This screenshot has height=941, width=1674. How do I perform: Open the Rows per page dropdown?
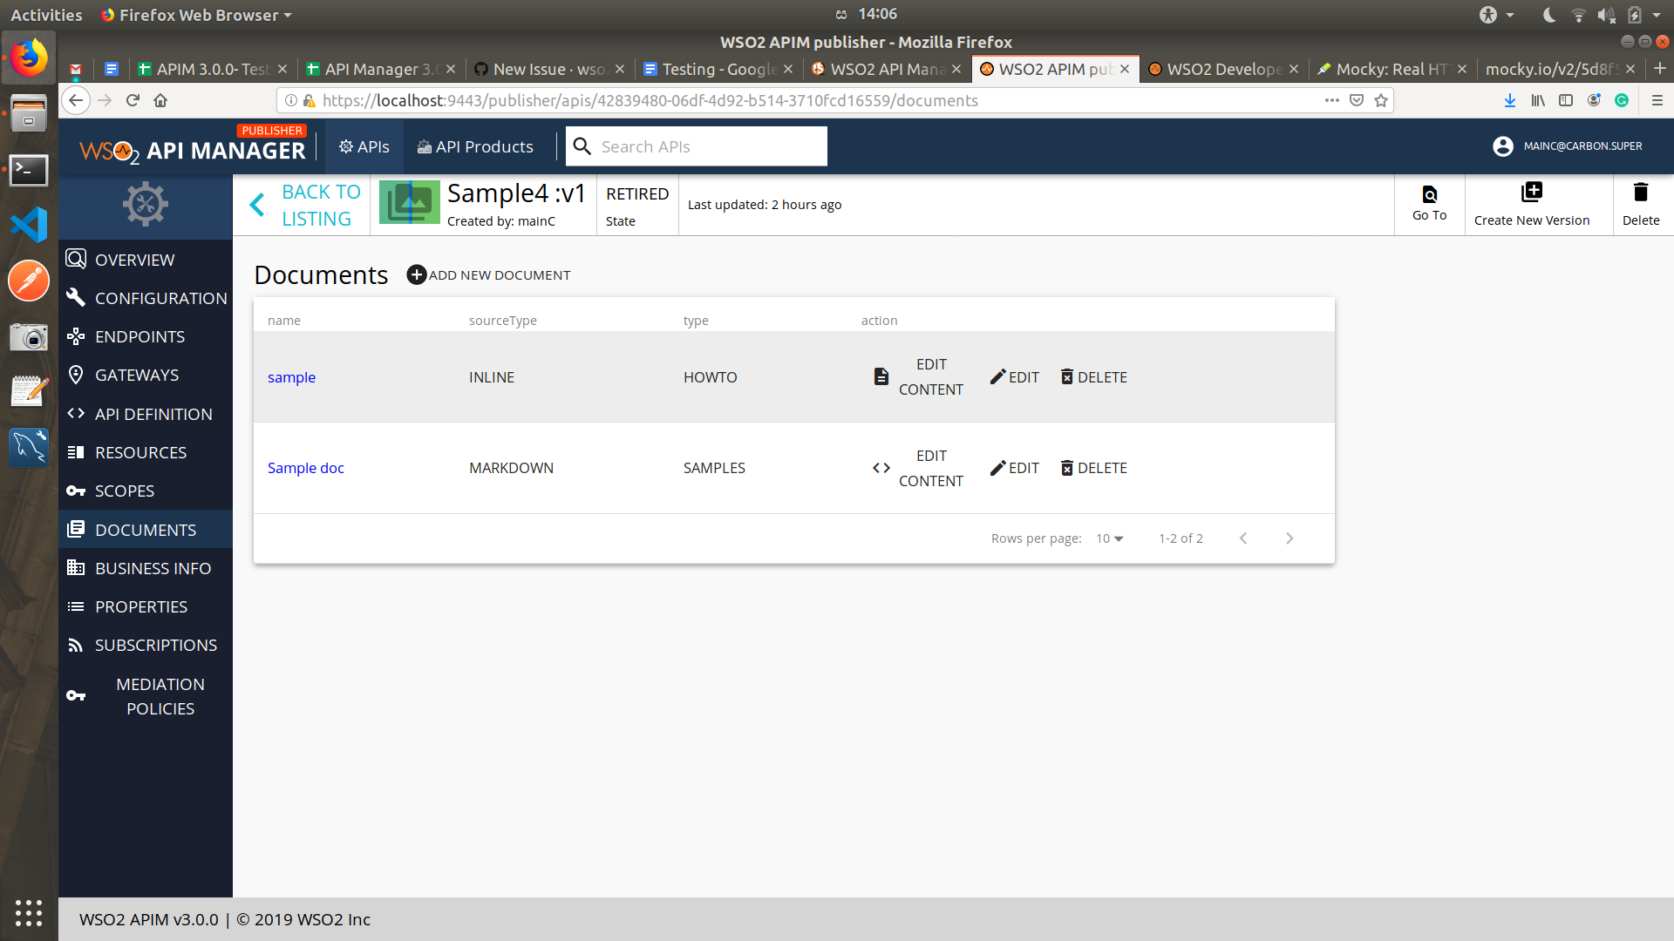[1107, 538]
